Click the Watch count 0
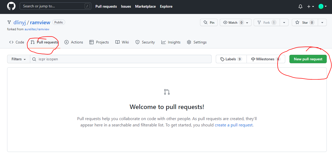 click(241, 23)
